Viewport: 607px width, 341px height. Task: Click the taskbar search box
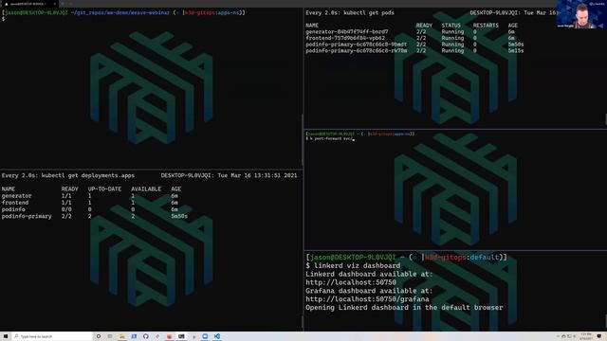52,336
